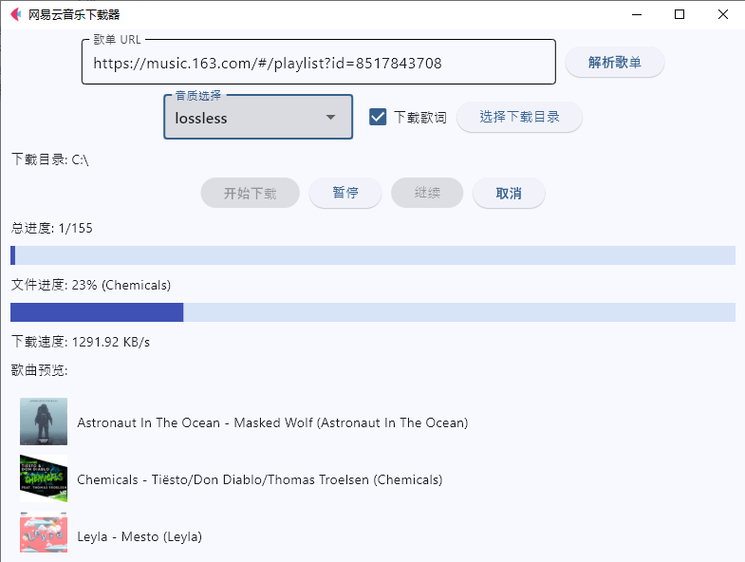Screen dimensions: 745x562
Task: Uncheck the 下载歌词 lyrics checkbox
Action: pyautogui.click(x=378, y=117)
